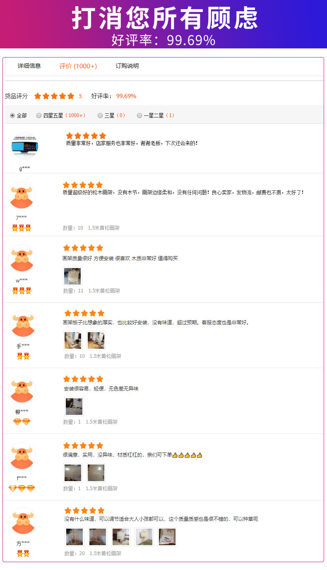This screenshot has width=327, height=570.
Task: Select the 四星五星 (1000+) radio filter
Action: pos(39,115)
